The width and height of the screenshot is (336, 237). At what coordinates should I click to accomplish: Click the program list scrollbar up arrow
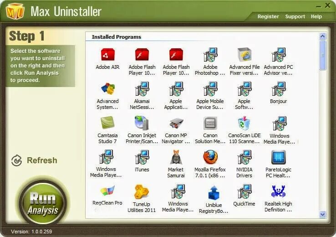click(x=322, y=36)
